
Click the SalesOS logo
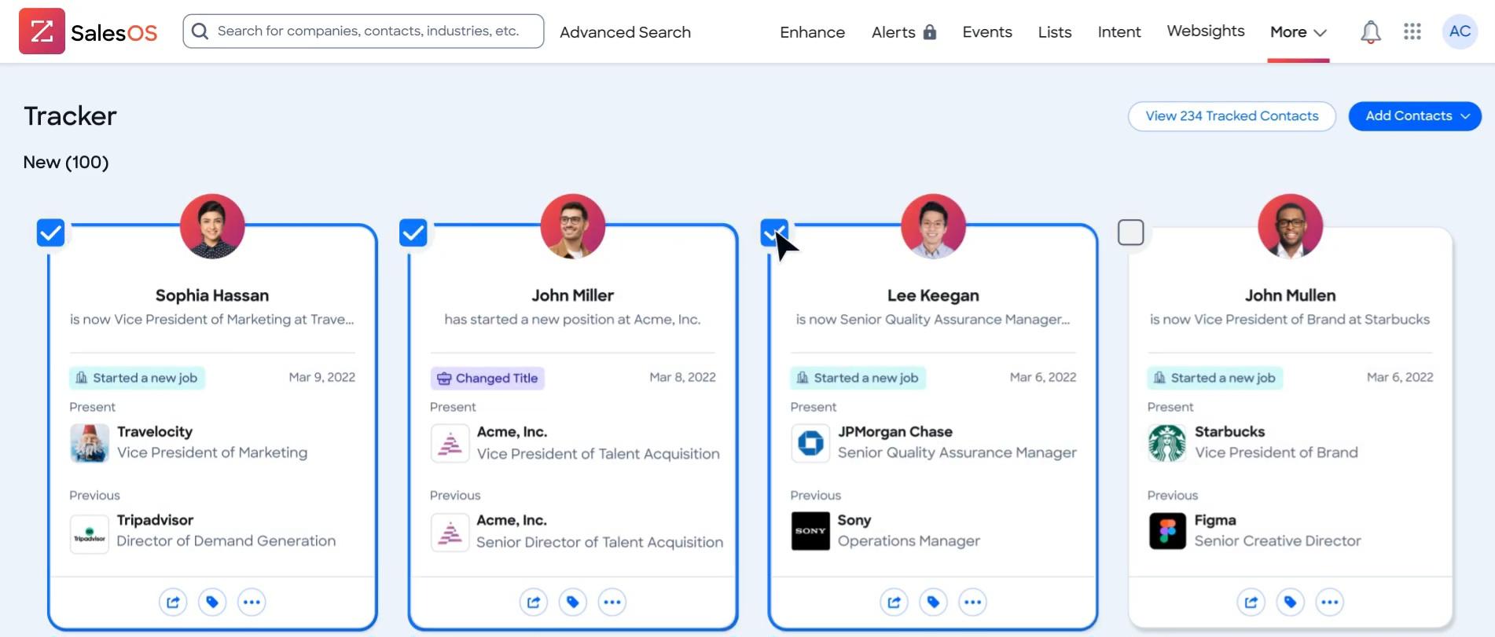coord(88,31)
